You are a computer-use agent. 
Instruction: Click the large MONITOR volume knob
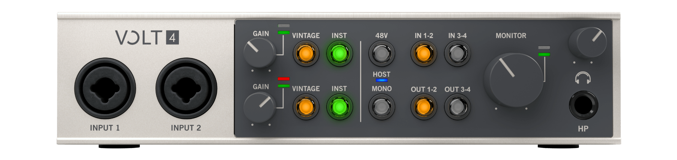click(x=513, y=80)
